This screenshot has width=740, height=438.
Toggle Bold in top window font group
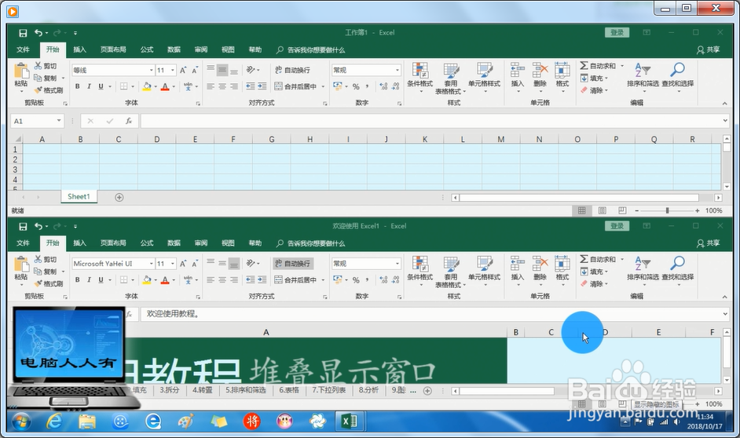(x=78, y=86)
